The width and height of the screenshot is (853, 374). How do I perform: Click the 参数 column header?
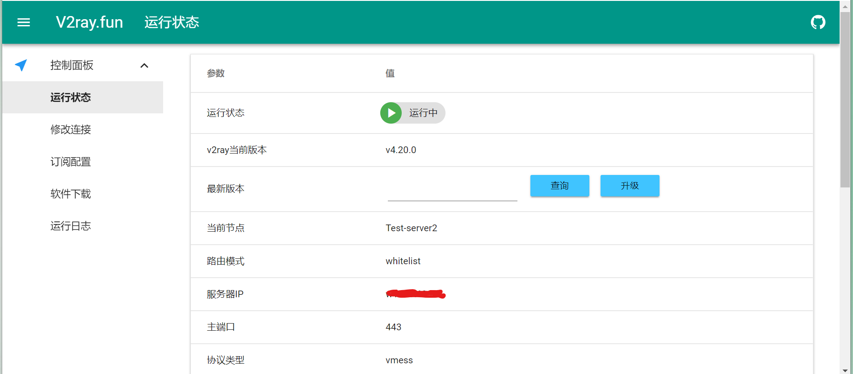(216, 73)
